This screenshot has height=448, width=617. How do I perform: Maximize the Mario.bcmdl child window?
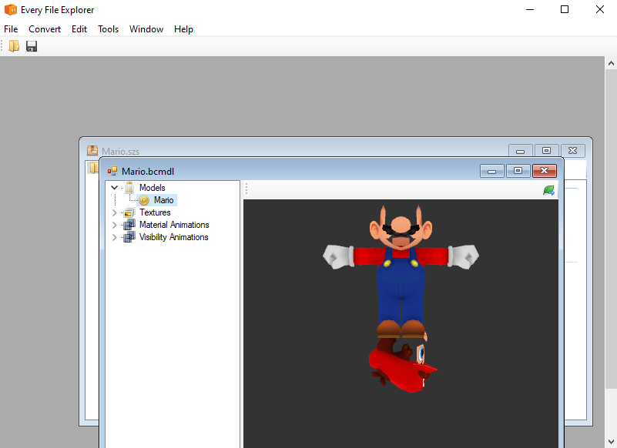click(518, 171)
